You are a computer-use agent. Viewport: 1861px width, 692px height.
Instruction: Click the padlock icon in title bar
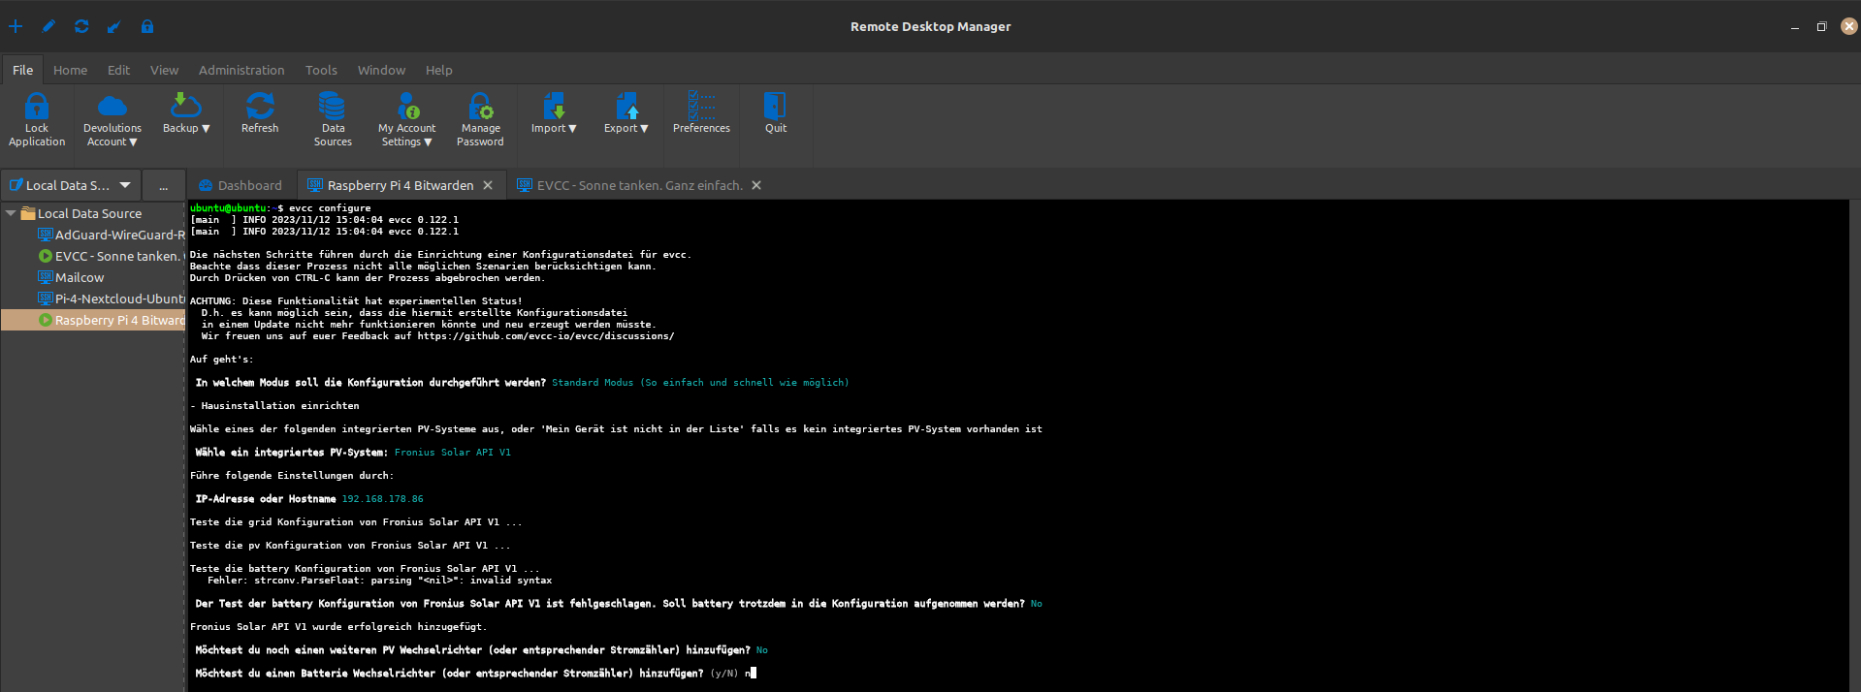(147, 26)
